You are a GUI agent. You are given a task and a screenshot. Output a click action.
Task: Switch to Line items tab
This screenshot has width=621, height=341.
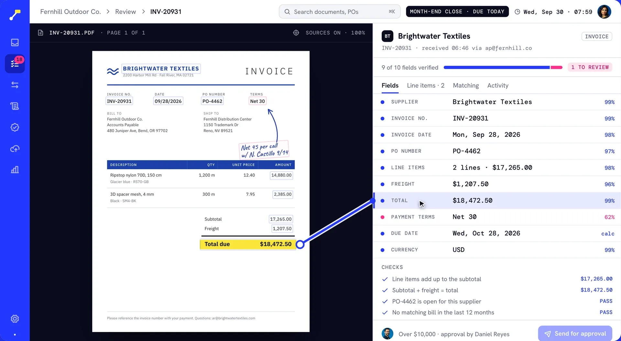(426, 85)
